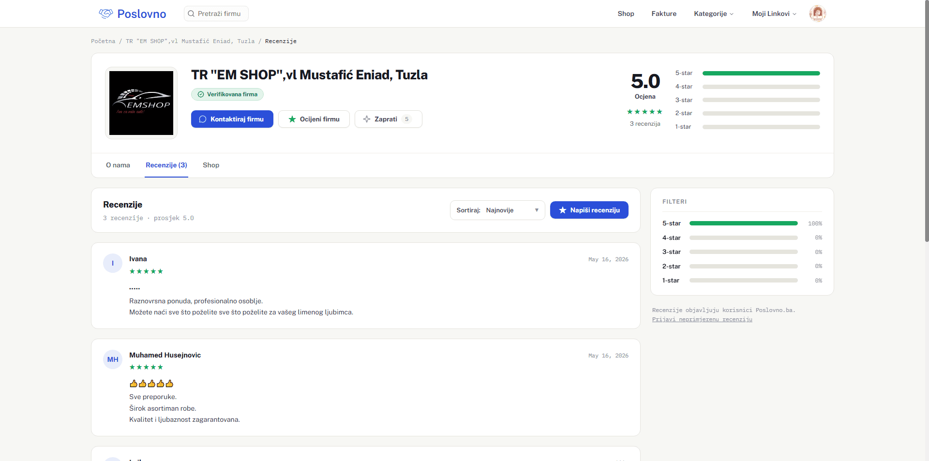Click the overall rating stars under Ocjena
929x461 pixels.
[644, 112]
